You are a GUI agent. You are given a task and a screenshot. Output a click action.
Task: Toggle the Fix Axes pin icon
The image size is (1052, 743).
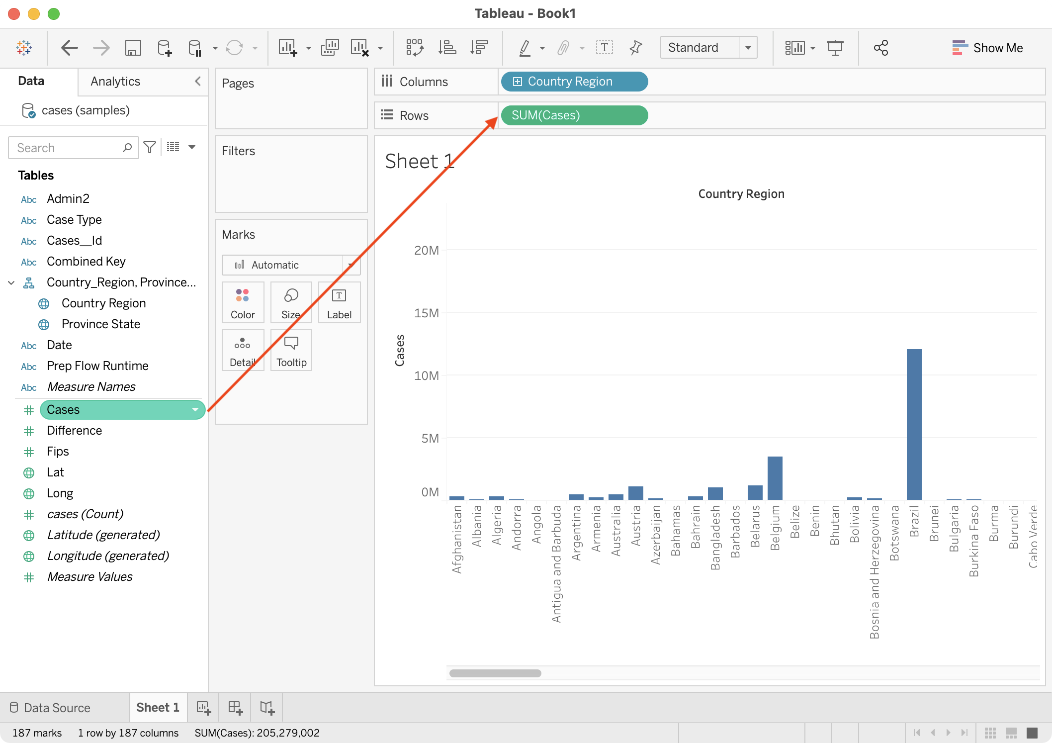click(x=635, y=48)
